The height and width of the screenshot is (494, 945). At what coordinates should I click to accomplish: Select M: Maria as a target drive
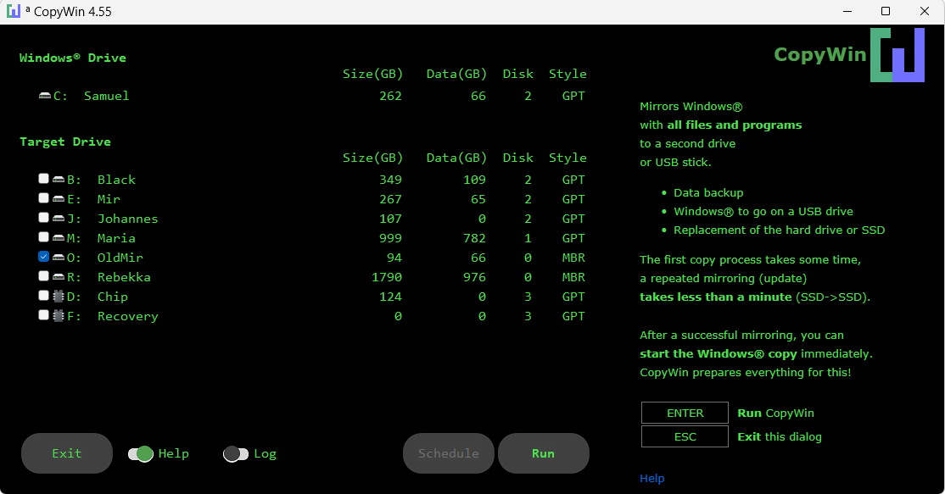[43, 237]
